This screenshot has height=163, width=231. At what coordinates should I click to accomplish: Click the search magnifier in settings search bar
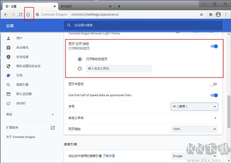coord(69,25)
